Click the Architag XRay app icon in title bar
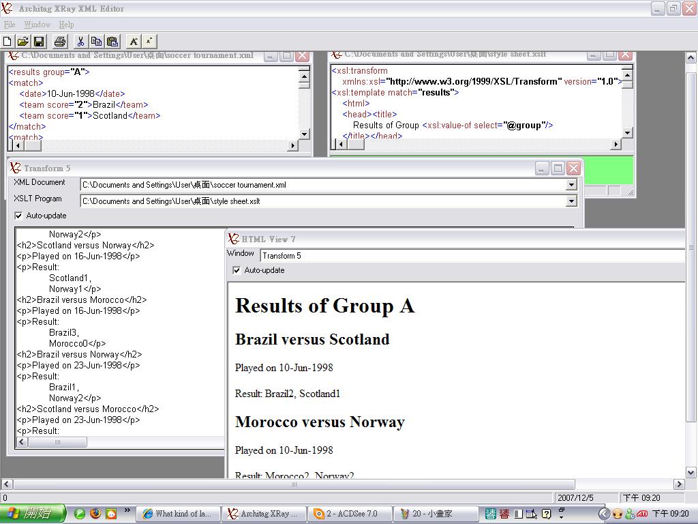Viewport: 698px width, 524px height. 7,8
